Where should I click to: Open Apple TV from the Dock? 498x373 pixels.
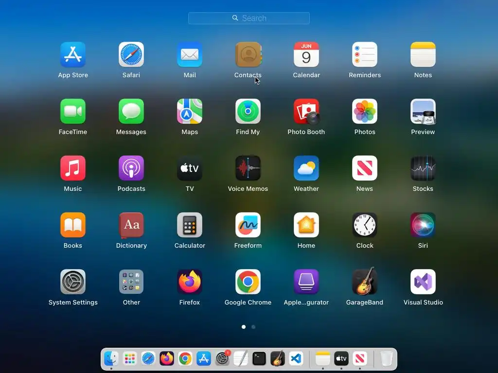341,359
